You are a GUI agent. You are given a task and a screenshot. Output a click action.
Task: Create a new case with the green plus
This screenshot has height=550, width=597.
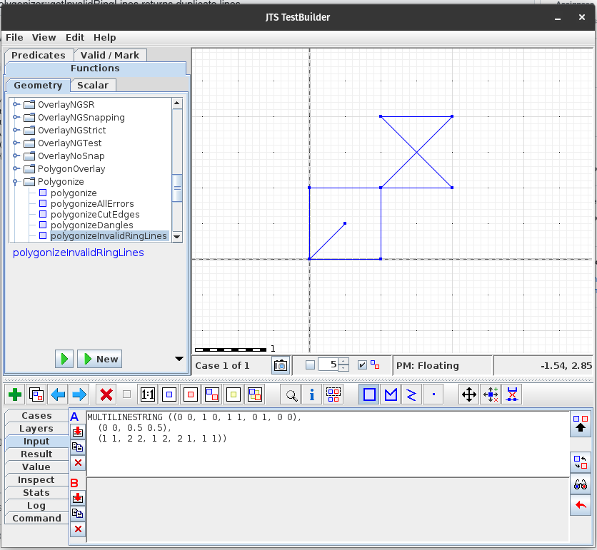tap(14, 394)
